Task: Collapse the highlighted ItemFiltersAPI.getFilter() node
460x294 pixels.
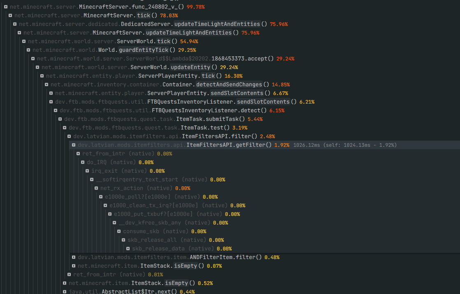Action: point(74,145)
